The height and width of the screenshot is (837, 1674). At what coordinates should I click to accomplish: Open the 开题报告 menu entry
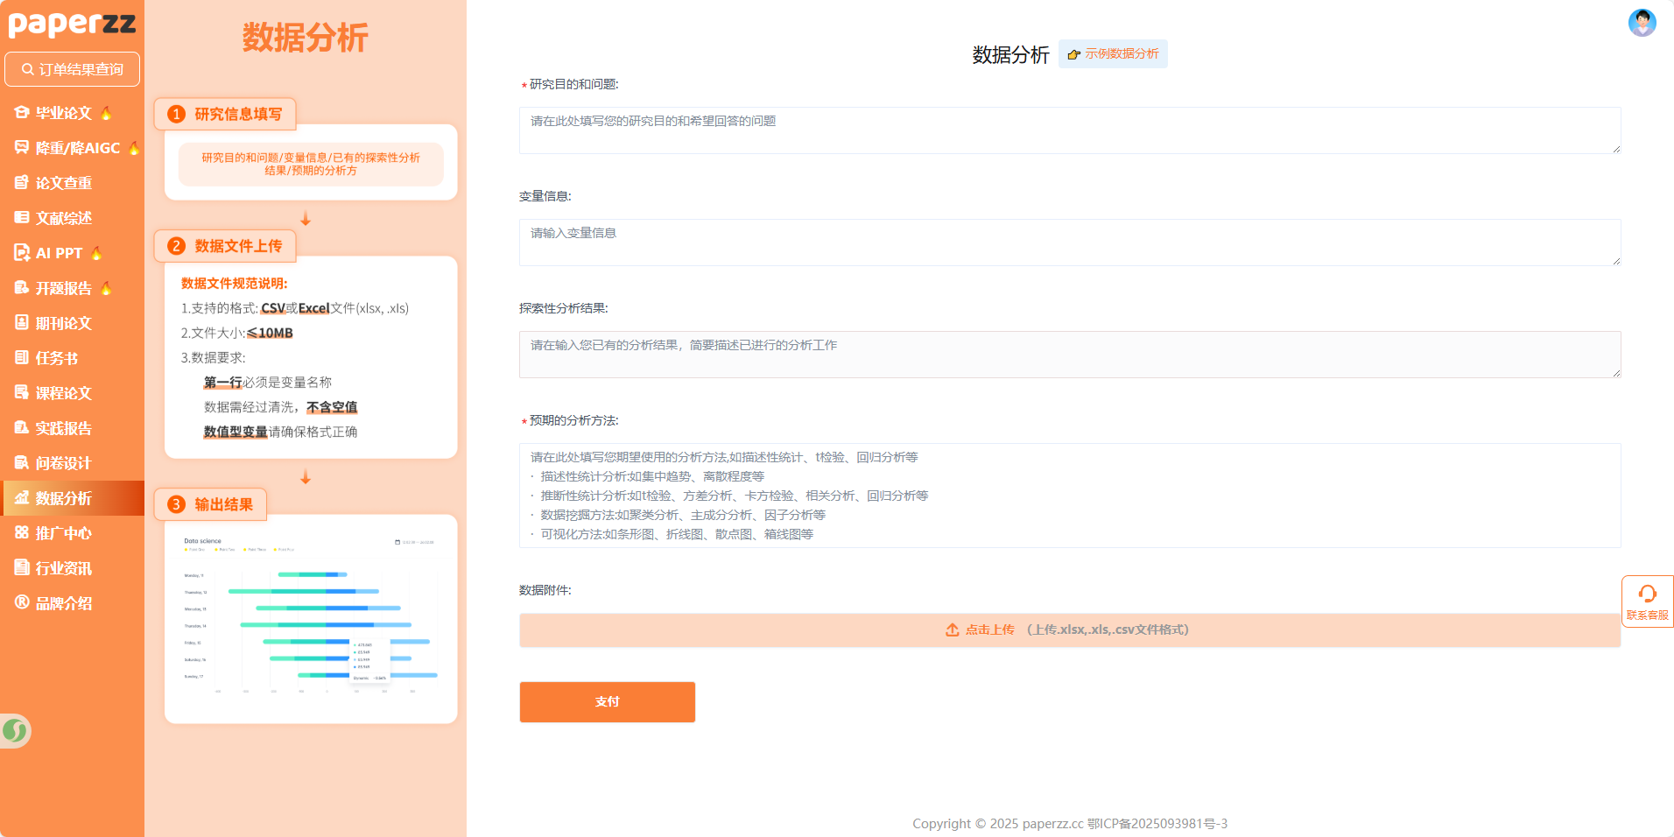[x=63, y=288]
